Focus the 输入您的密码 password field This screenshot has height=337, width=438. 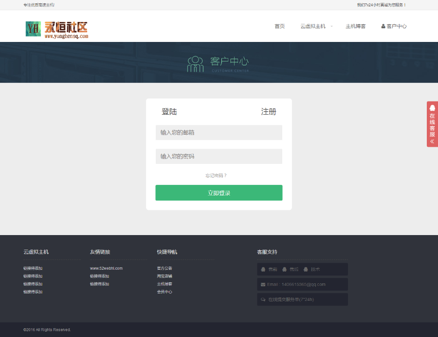pos(219,157)
